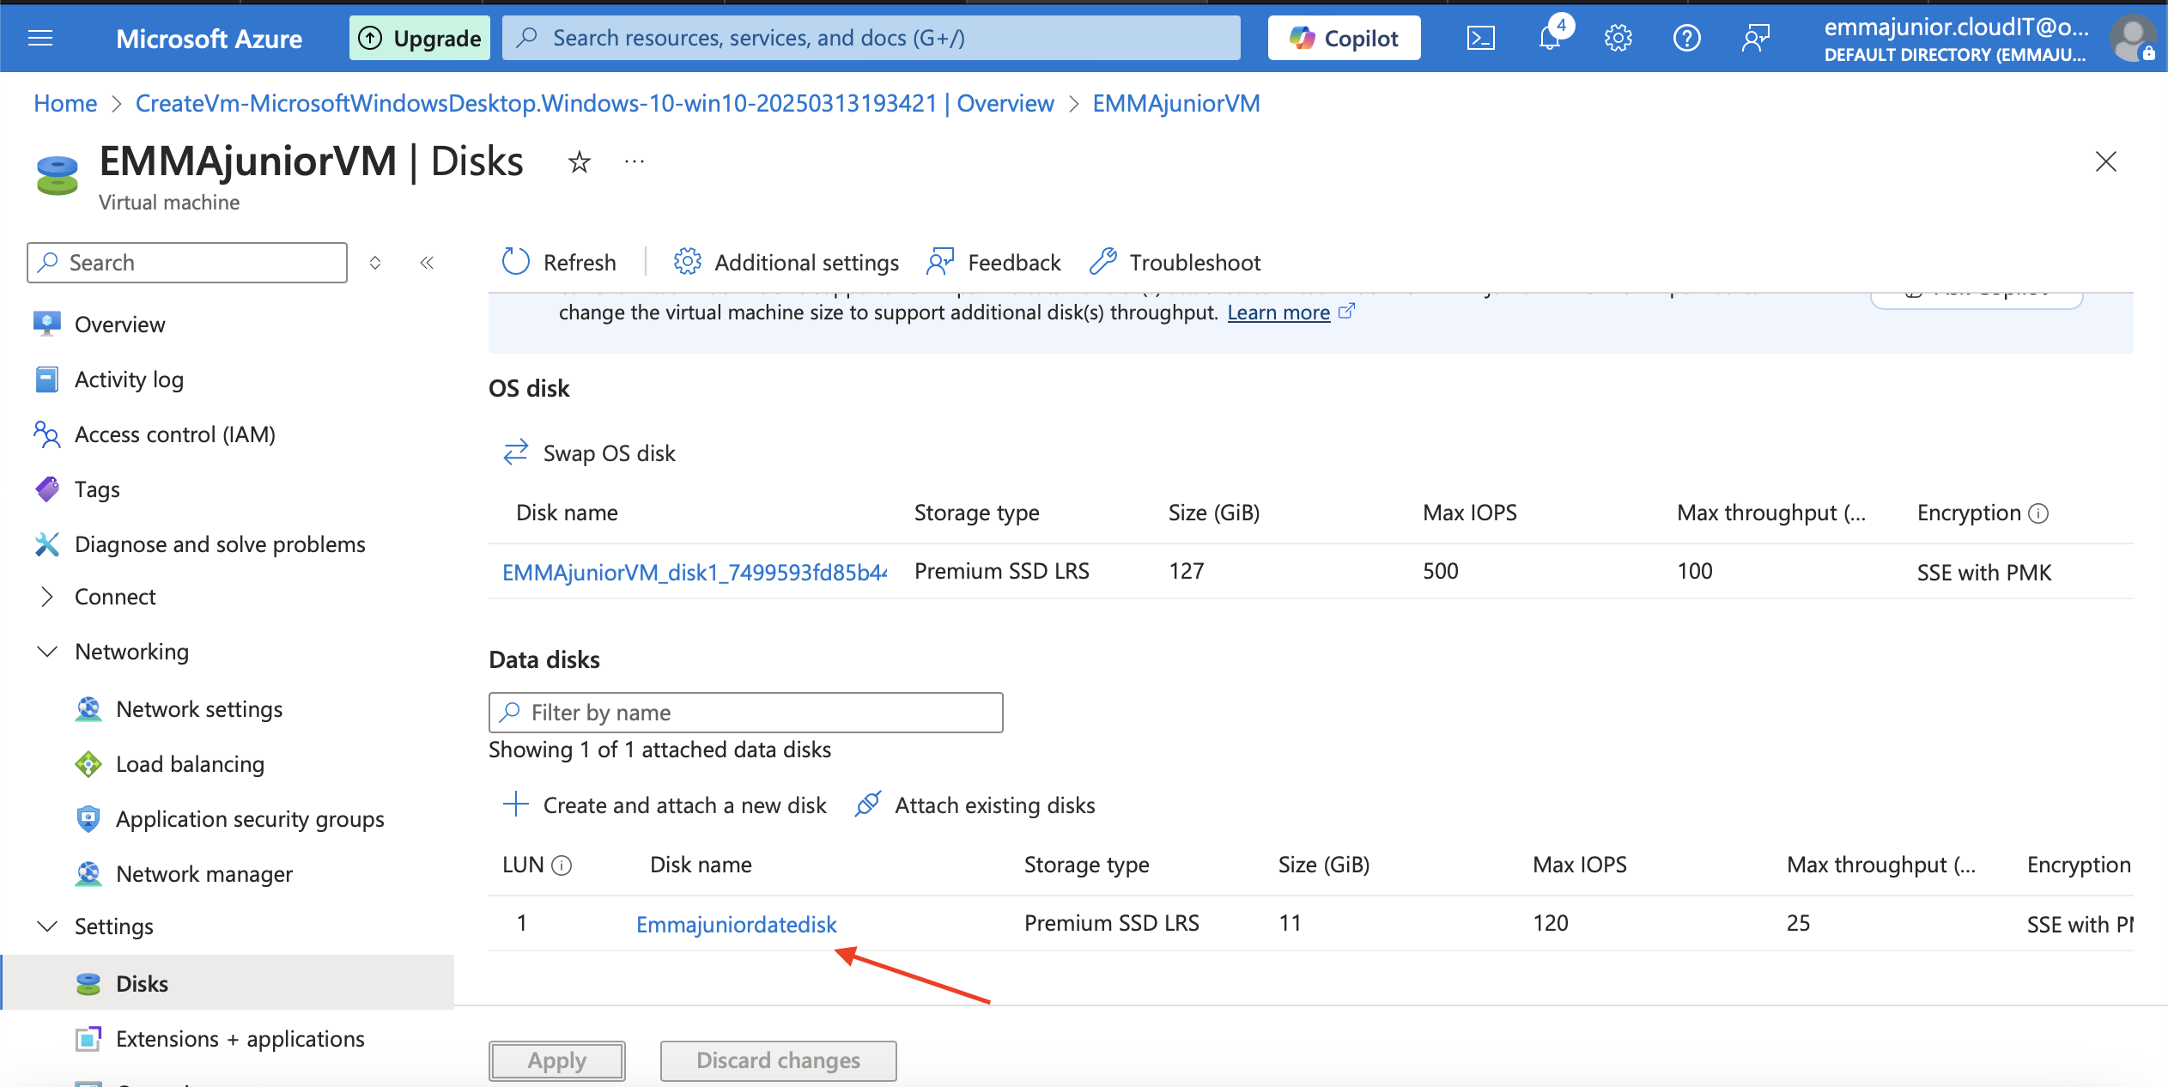Open the EMMAjuniorVM breadcrumb
Screen dimensions: 2168x1087
[1176, 103]
